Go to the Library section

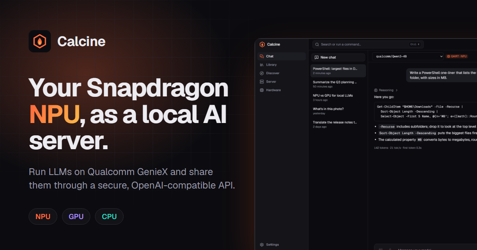click(x=281, y=65)
